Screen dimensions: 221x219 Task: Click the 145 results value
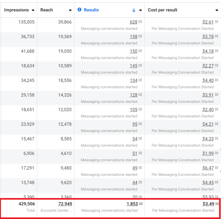(x=134, y=66)
